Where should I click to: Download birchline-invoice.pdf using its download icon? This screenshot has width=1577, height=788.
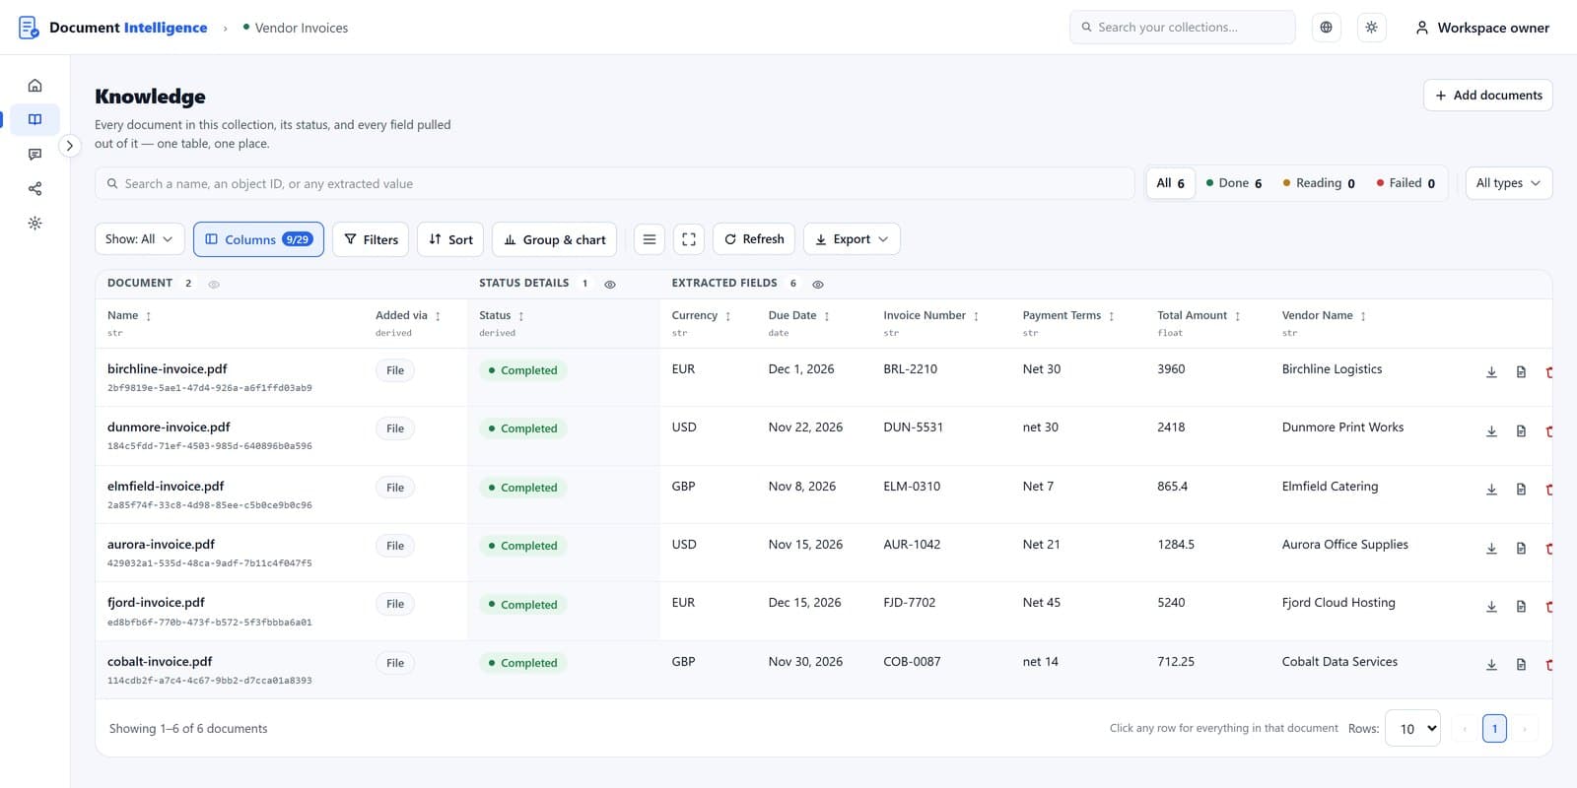click(x=1491, y=372)
